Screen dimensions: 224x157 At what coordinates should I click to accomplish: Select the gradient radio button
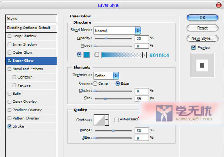(97, 55)
